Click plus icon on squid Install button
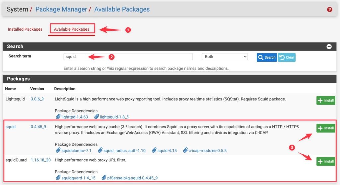340x185 pixels. pyautogui.click(x=320, y=128)
